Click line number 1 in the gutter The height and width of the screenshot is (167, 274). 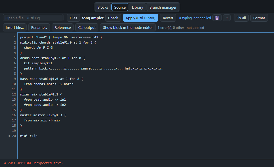15,37
